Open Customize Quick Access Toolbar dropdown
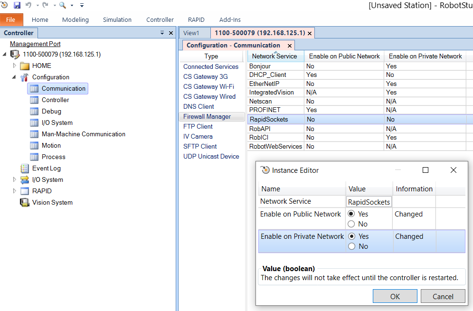Image resolution: width=473 pixels, height=311 pixels. pyautogui.click(x=82, y=5)
